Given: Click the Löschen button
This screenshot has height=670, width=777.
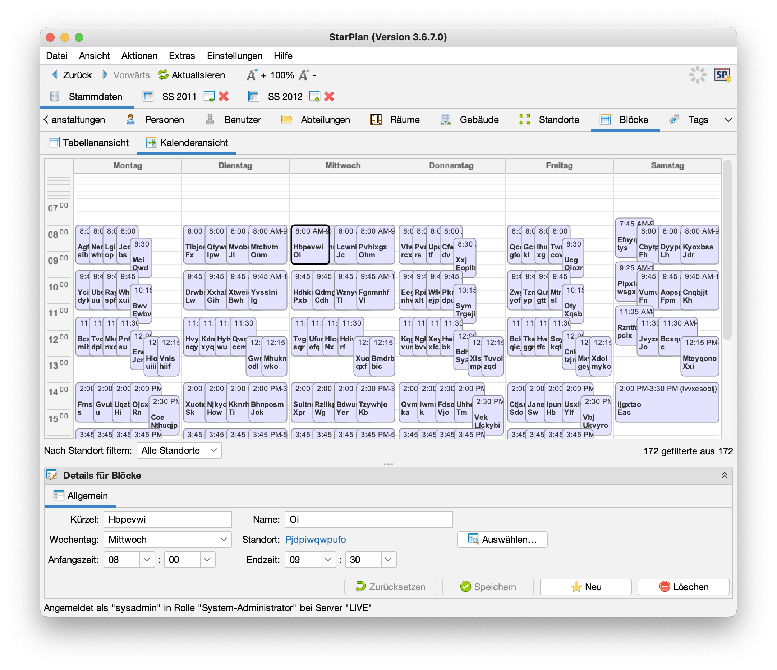Looking at the screenshot, I should (683, 587).
